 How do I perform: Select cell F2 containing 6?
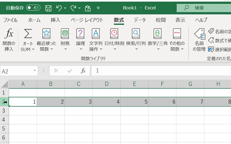[162, 102]
